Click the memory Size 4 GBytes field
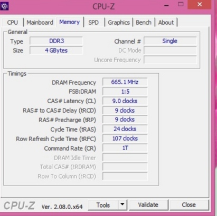 pos(56,51)
